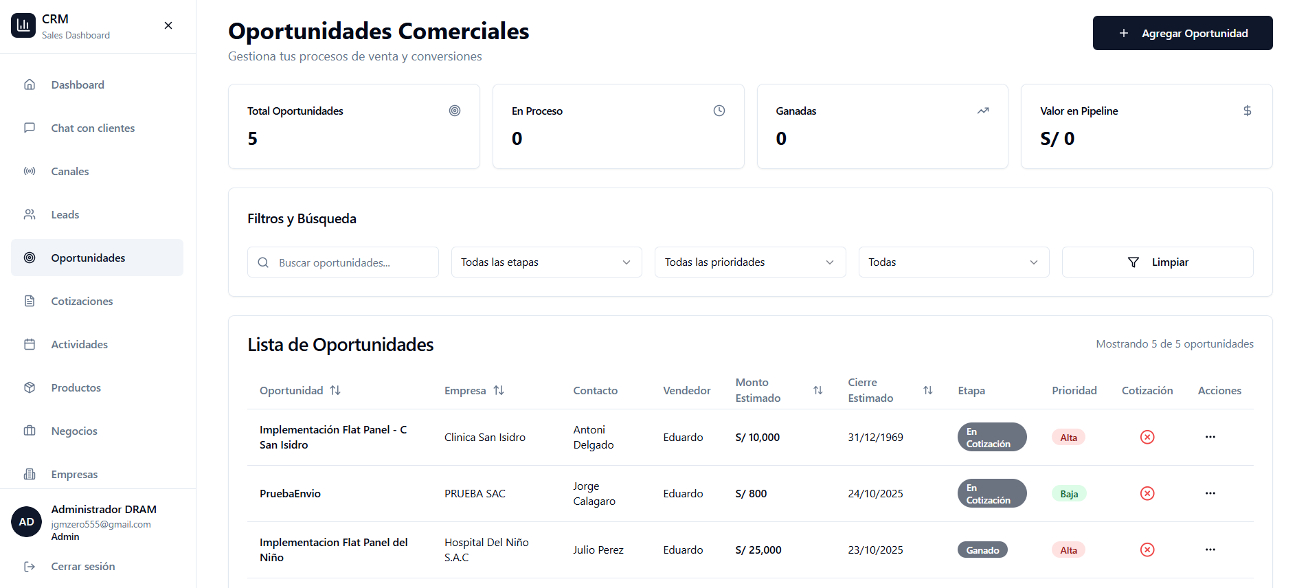Click Cerrar sesión to log out
Viewport: 1297px width, 588px height.
pyautogui.click(x=82, y=566)
